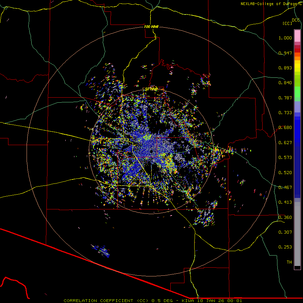The image size is (303, 303).
Task: Click the DCC label above the color bar
Action: tap(296, 20)
